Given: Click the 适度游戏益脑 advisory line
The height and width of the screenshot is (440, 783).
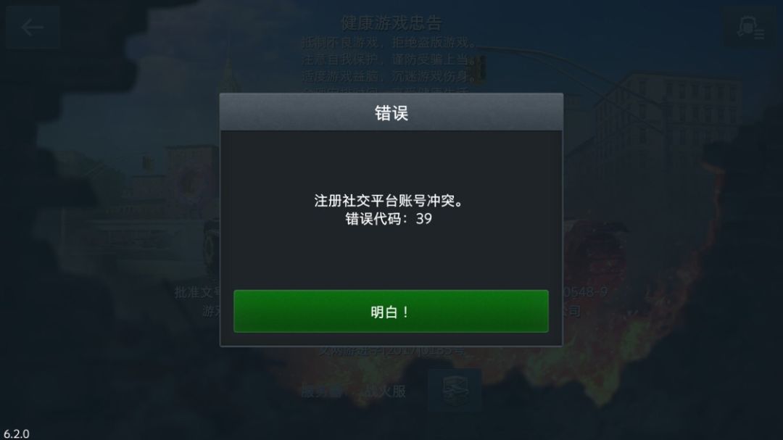Looking at the screenshot, I should [x=387, y=76].
